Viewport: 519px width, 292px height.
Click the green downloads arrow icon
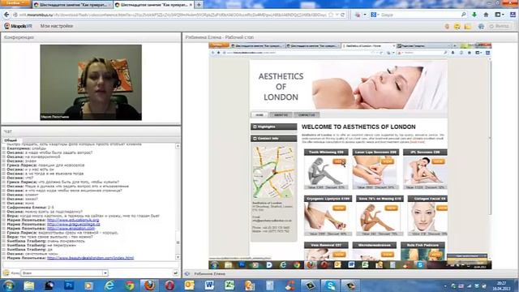click(474, 15)
